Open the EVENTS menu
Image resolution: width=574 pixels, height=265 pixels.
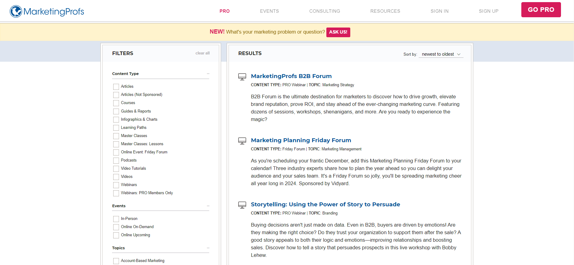click(269, 11)
